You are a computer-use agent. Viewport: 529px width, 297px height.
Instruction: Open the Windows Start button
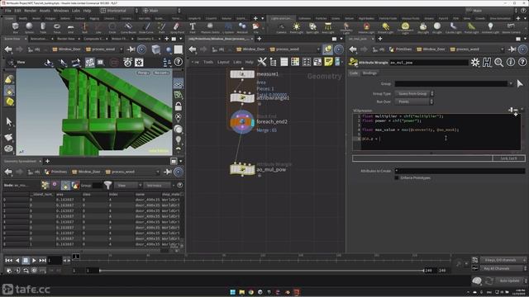(x=233, y=292)
